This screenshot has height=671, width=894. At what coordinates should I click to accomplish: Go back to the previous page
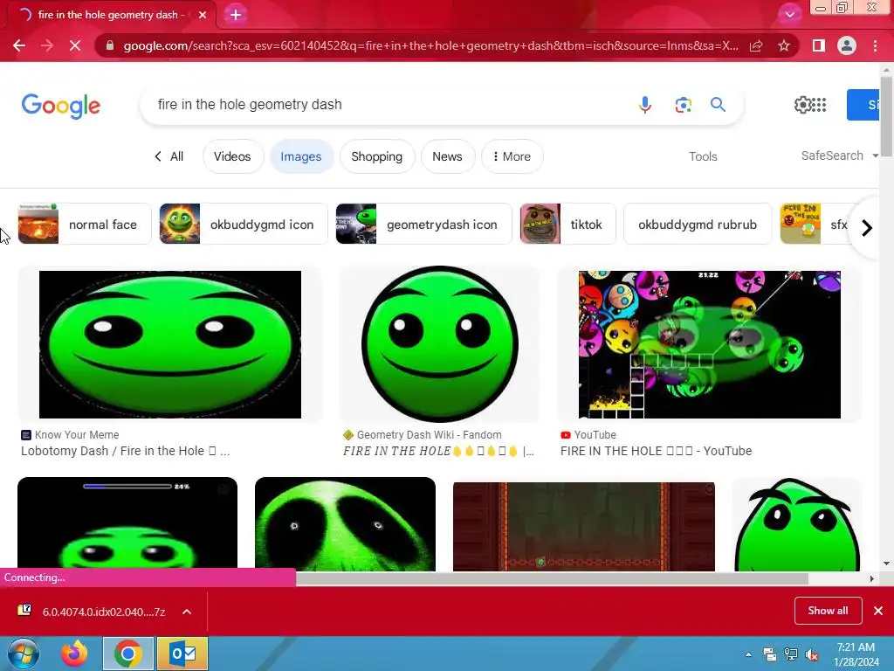[19, 45]
